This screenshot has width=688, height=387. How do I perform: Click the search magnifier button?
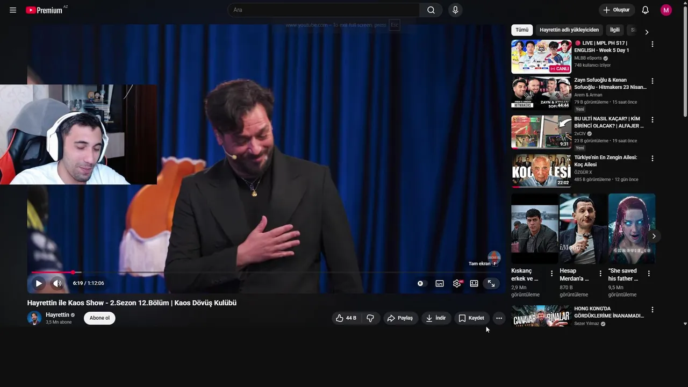tap(431, 10)
